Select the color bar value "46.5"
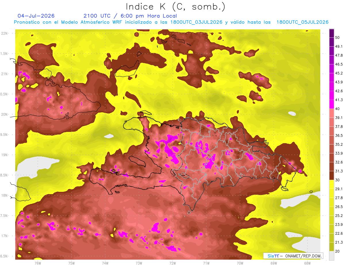345x267 pixels. pyautogui.click(x=339, y=65)
